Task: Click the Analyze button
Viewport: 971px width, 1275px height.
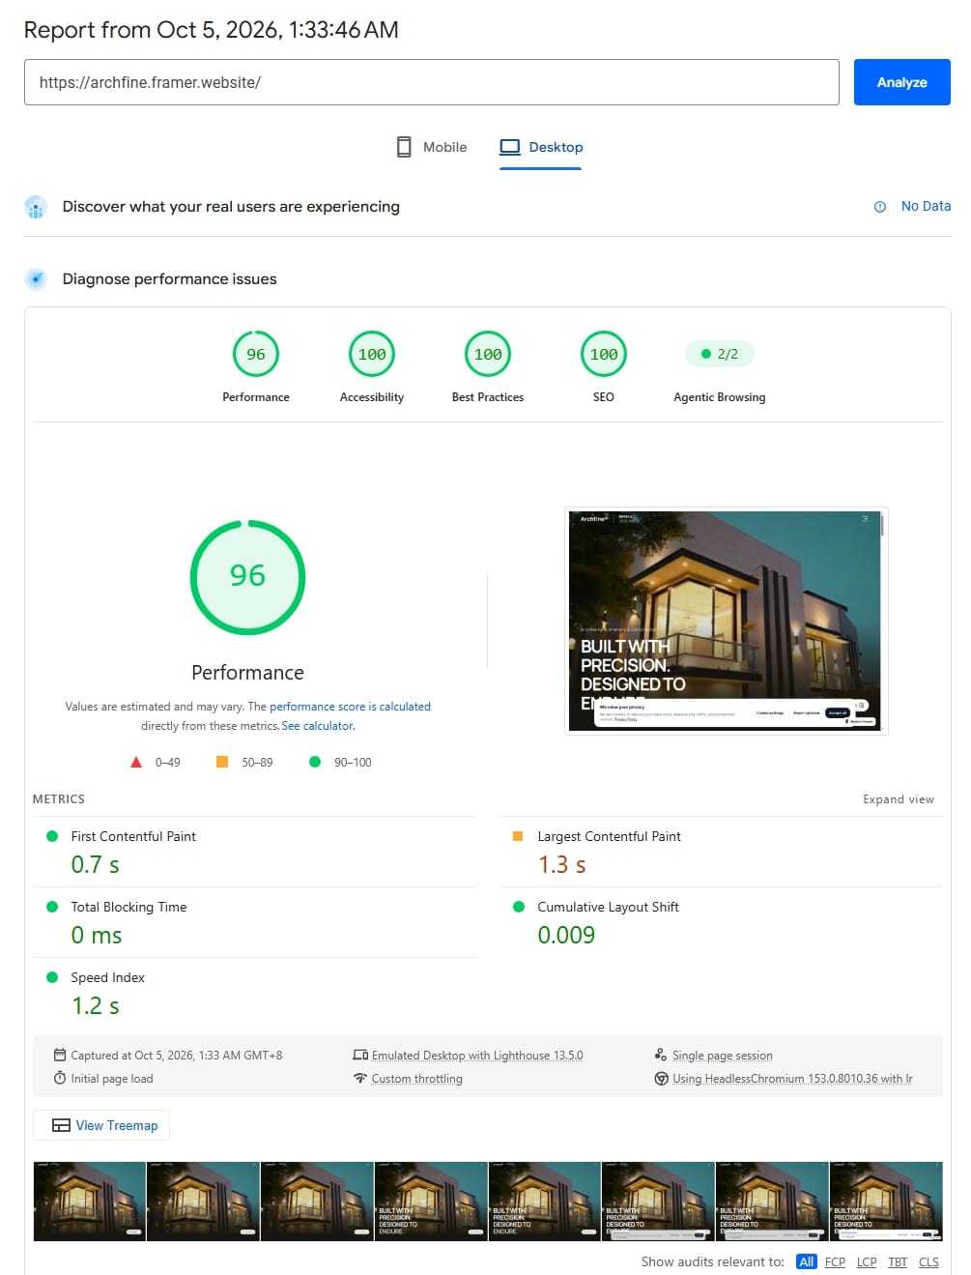Action: (902, 82)
